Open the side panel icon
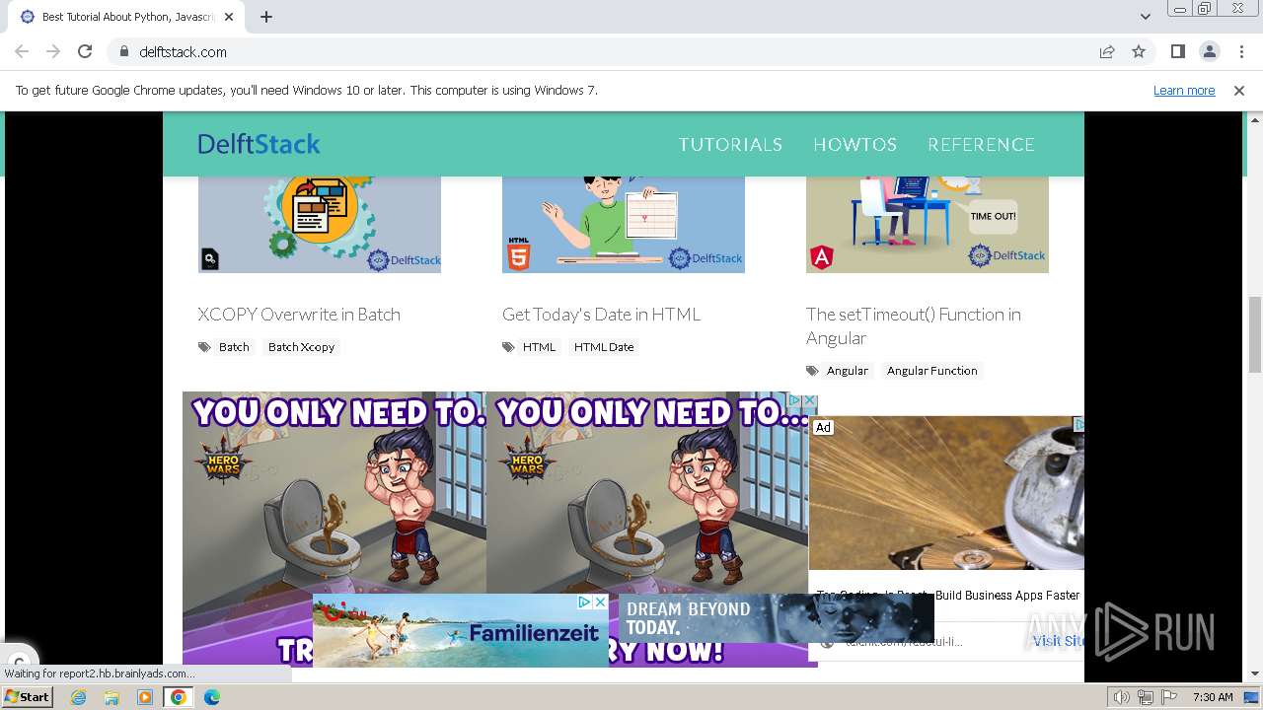Screen dimensions: 1263x710 pos(1177,51)
